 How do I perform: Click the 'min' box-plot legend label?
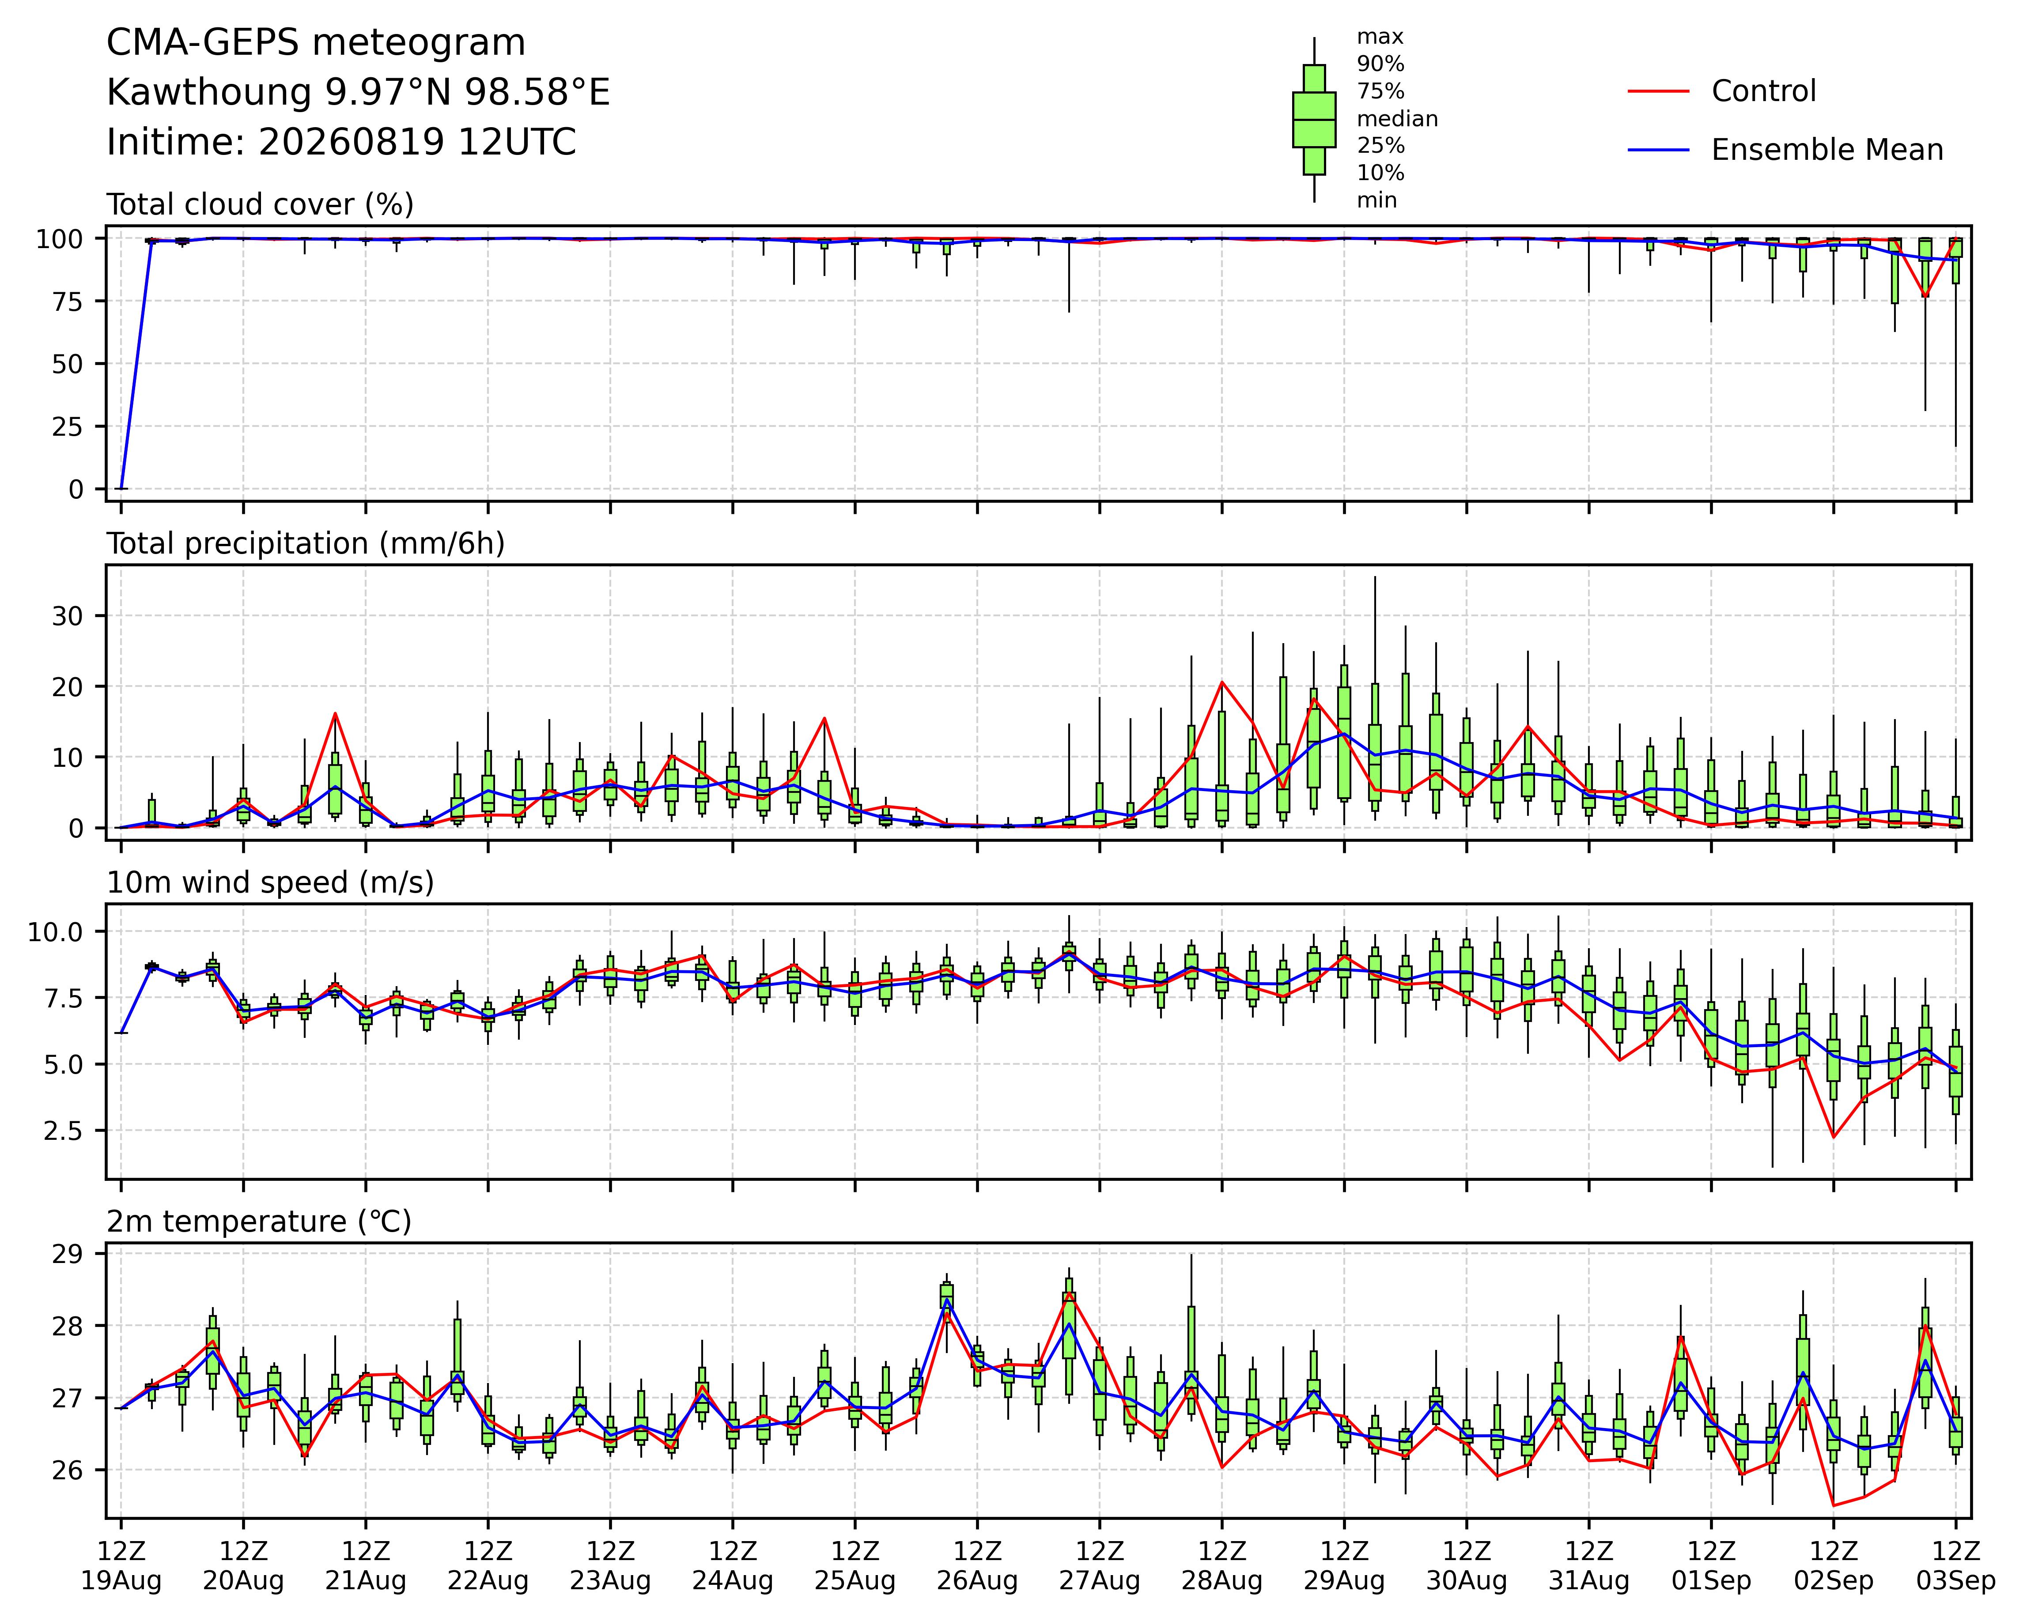coord(1376,201)
